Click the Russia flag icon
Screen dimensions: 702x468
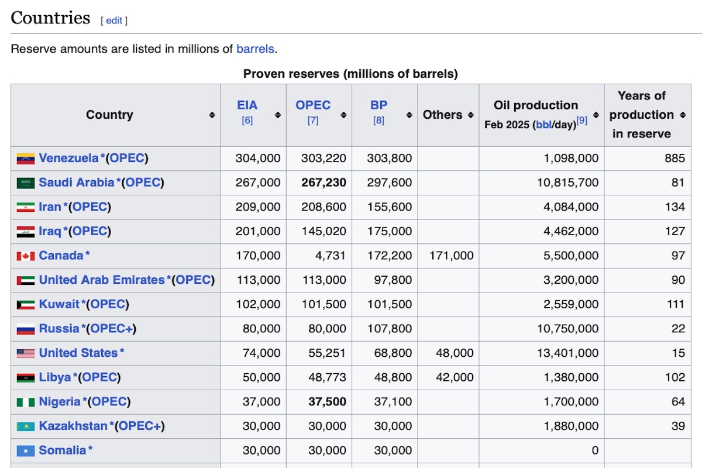click(x=25, y=329)
